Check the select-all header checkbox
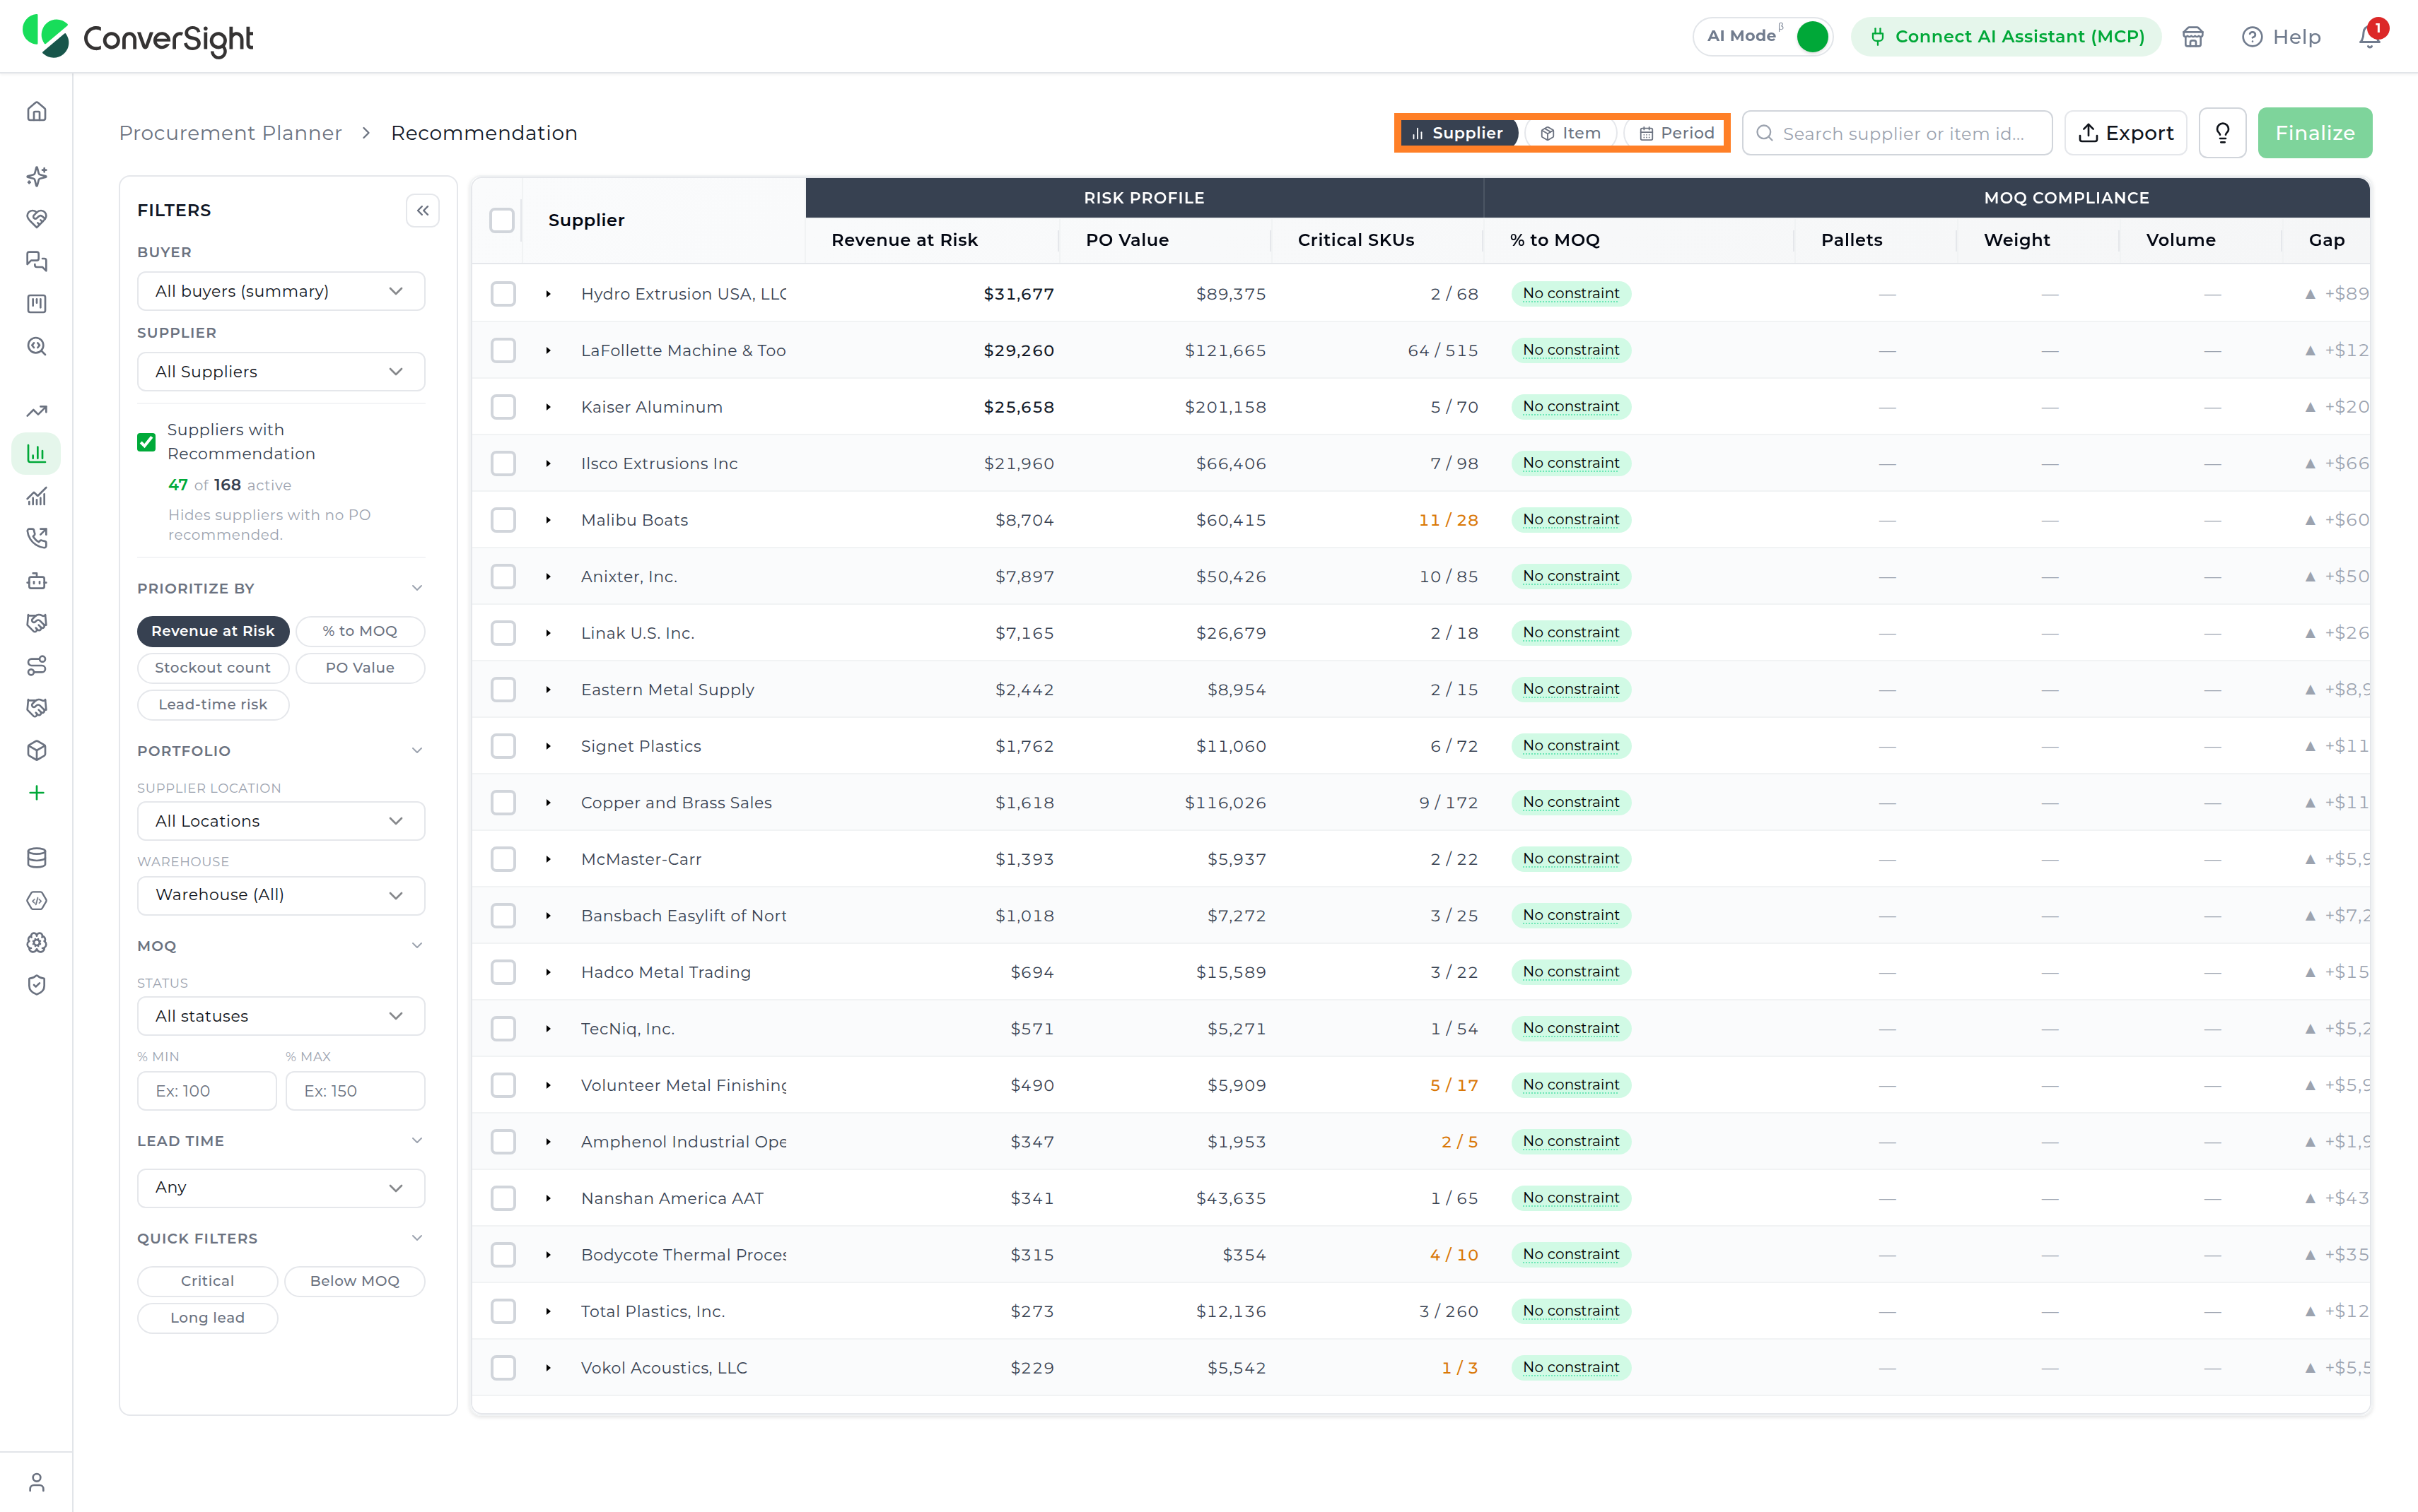 click(502, 220)
